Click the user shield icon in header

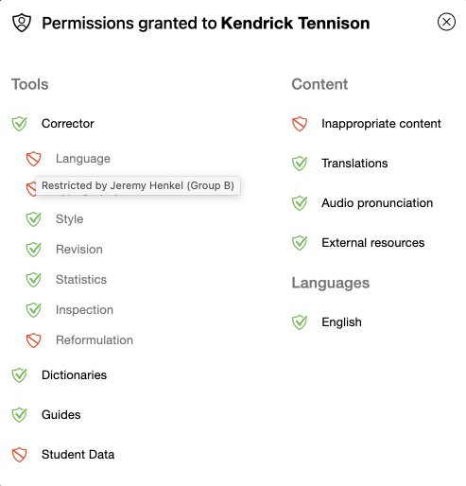click(x=22, y=23)
